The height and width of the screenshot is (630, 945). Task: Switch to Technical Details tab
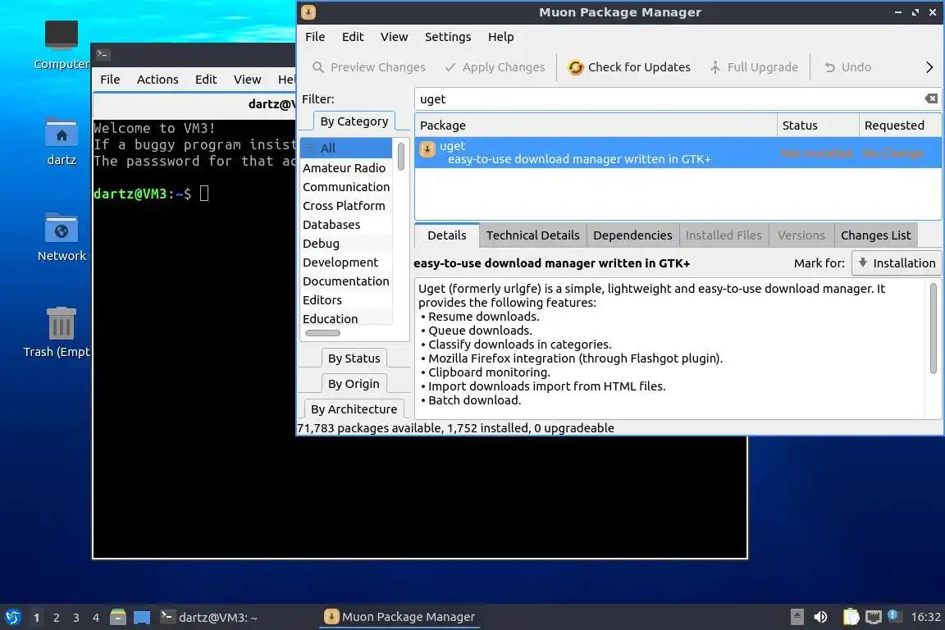(532, 235)
